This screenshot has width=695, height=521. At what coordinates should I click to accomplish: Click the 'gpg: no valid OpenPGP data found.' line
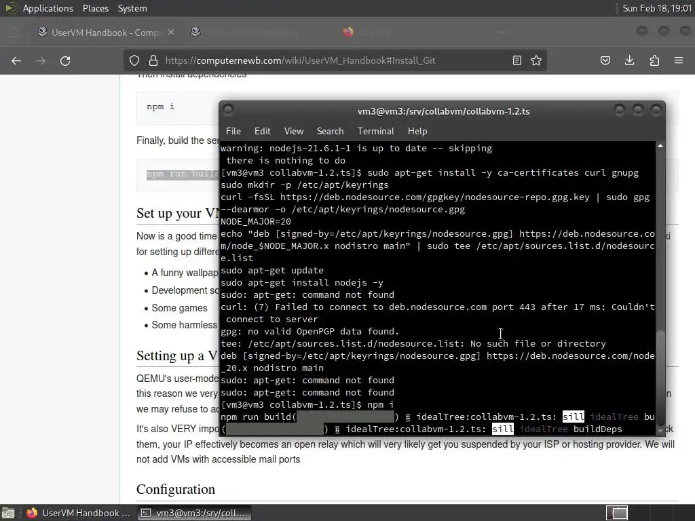(309, 331)
